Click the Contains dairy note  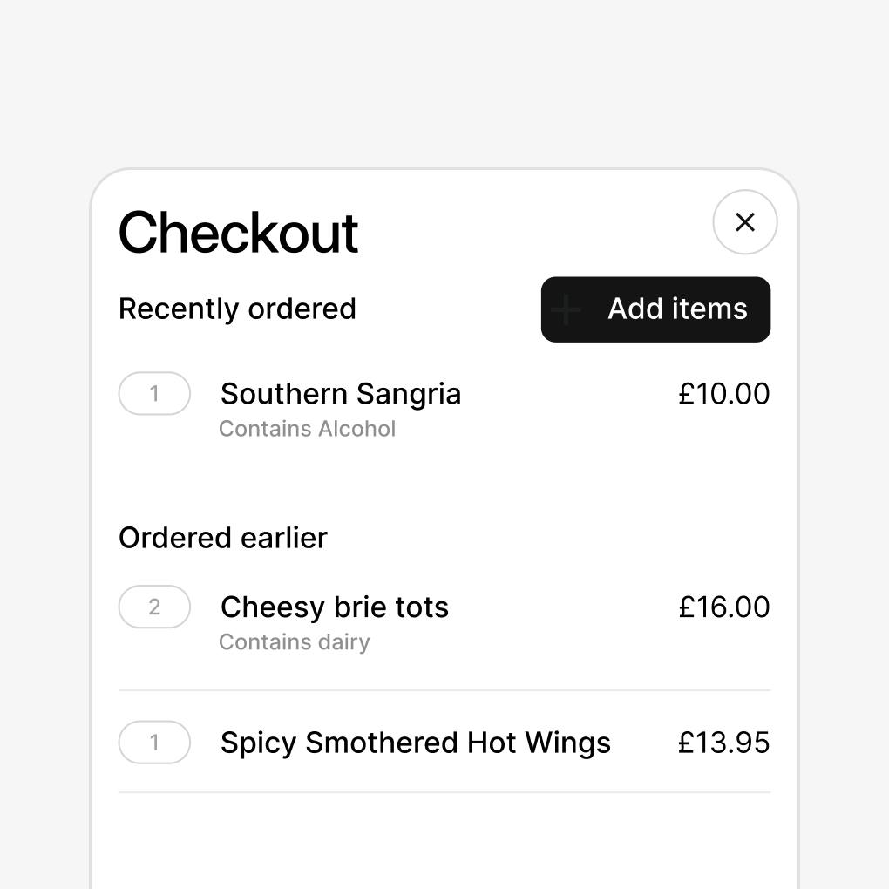coord(294,642)
